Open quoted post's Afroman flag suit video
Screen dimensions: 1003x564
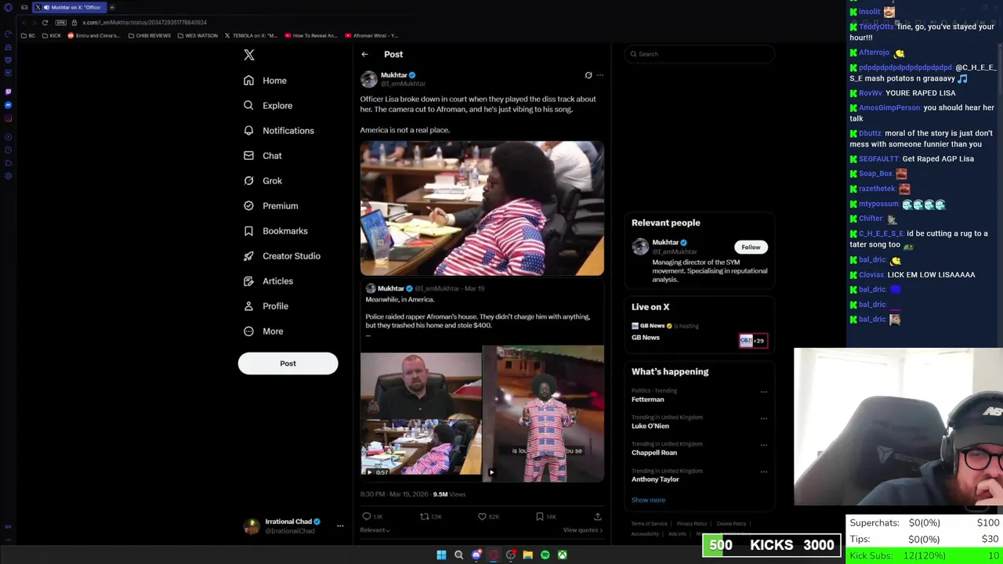click(544, 414)
